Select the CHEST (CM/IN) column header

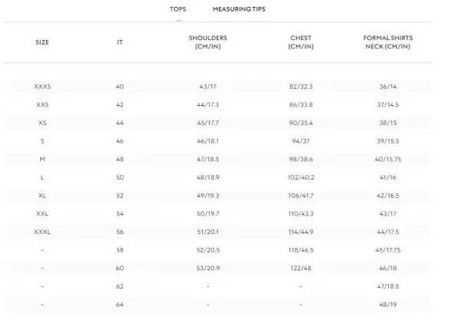click(300, 42)
